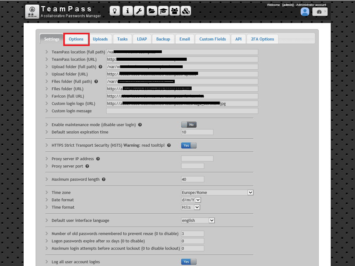Show help for Proxy server port
Viewport: 355px width, 266px height.
pos(87,166)
